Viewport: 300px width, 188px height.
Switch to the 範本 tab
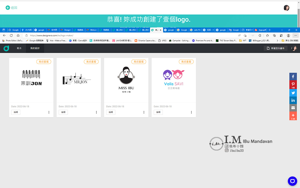pyautogui.click(x=19, y=48)
